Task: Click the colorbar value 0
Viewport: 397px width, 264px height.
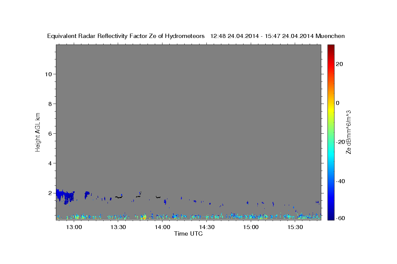Action: (x=338, y=103)
